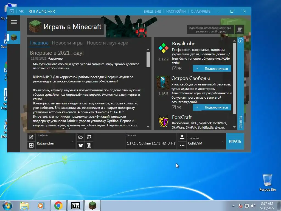Click the floppy disk save icon
The height and width of the screenshot is (211, 281).
89,145
